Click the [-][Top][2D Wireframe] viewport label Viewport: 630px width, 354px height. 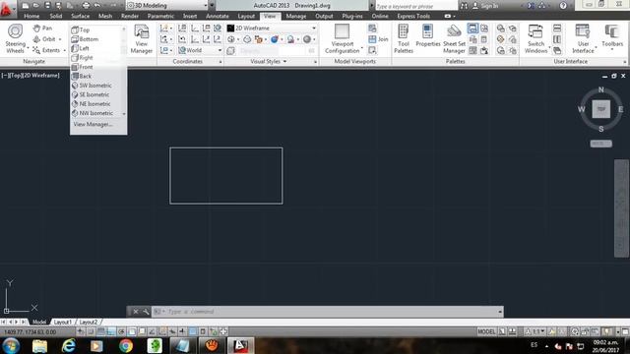pos(31,75)
